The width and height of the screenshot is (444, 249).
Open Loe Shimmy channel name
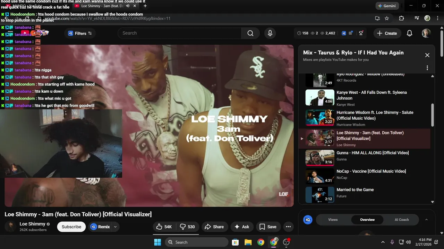pos(32,224)
